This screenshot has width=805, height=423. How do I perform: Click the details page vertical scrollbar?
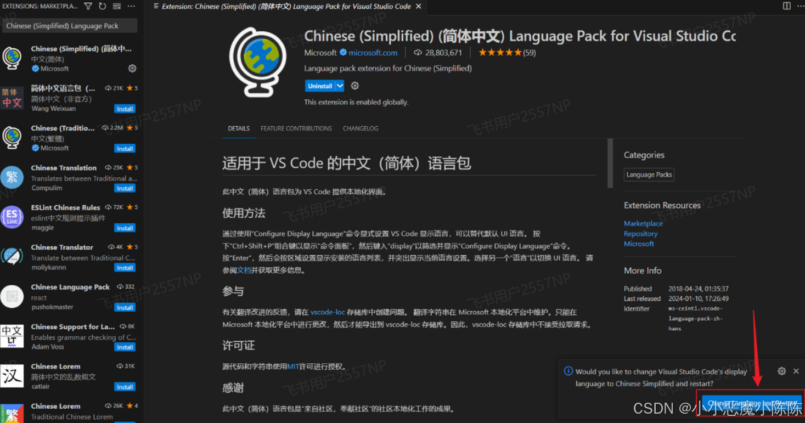pyautogui.click(x=610, y=163)
